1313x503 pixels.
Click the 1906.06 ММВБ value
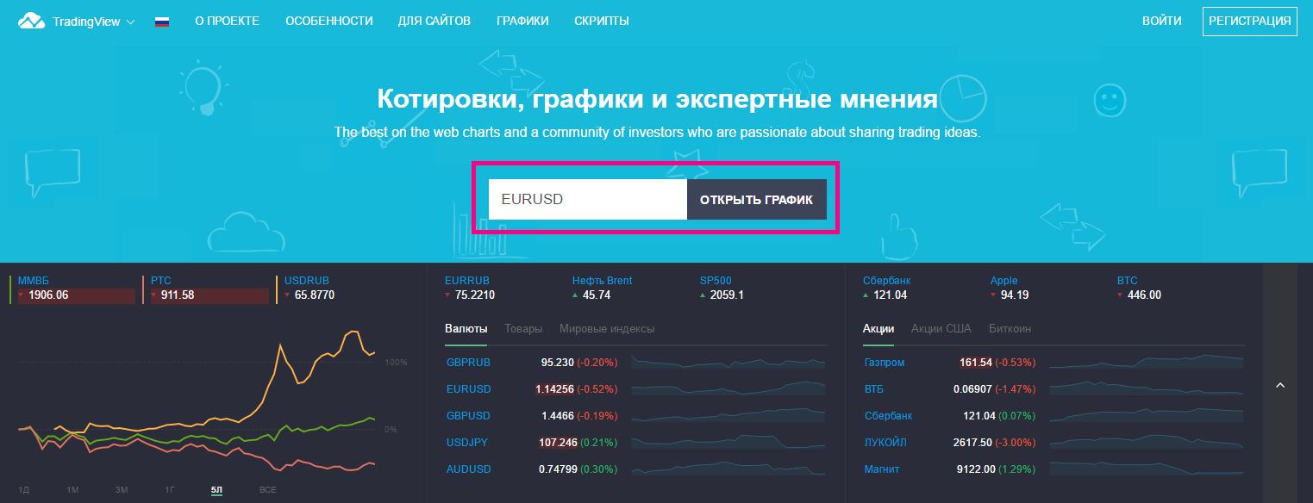[x=48, y=295]
